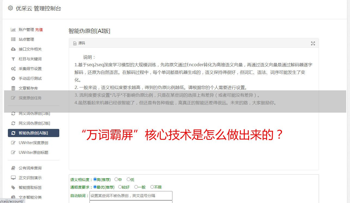Viewport: 350px width, 203px height.
Task: Click the filter funnel icon next to 栏目与关键词
Action: [13, 59]
